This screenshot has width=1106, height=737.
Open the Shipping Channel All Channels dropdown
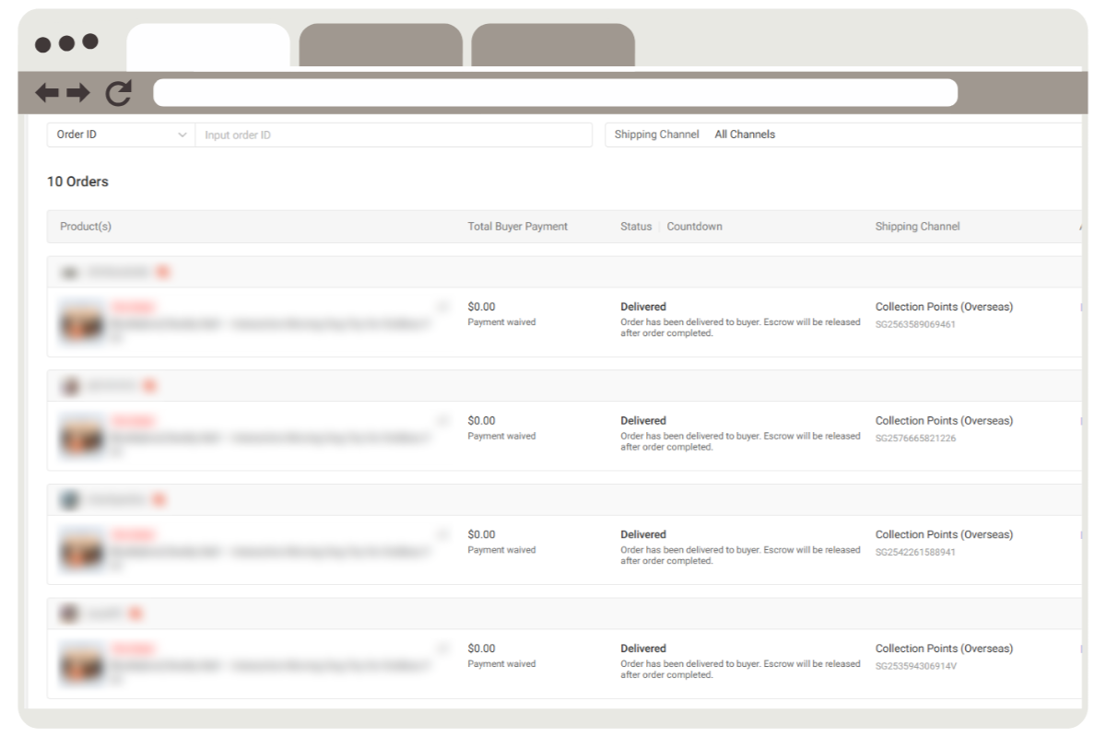pos(829,135)
